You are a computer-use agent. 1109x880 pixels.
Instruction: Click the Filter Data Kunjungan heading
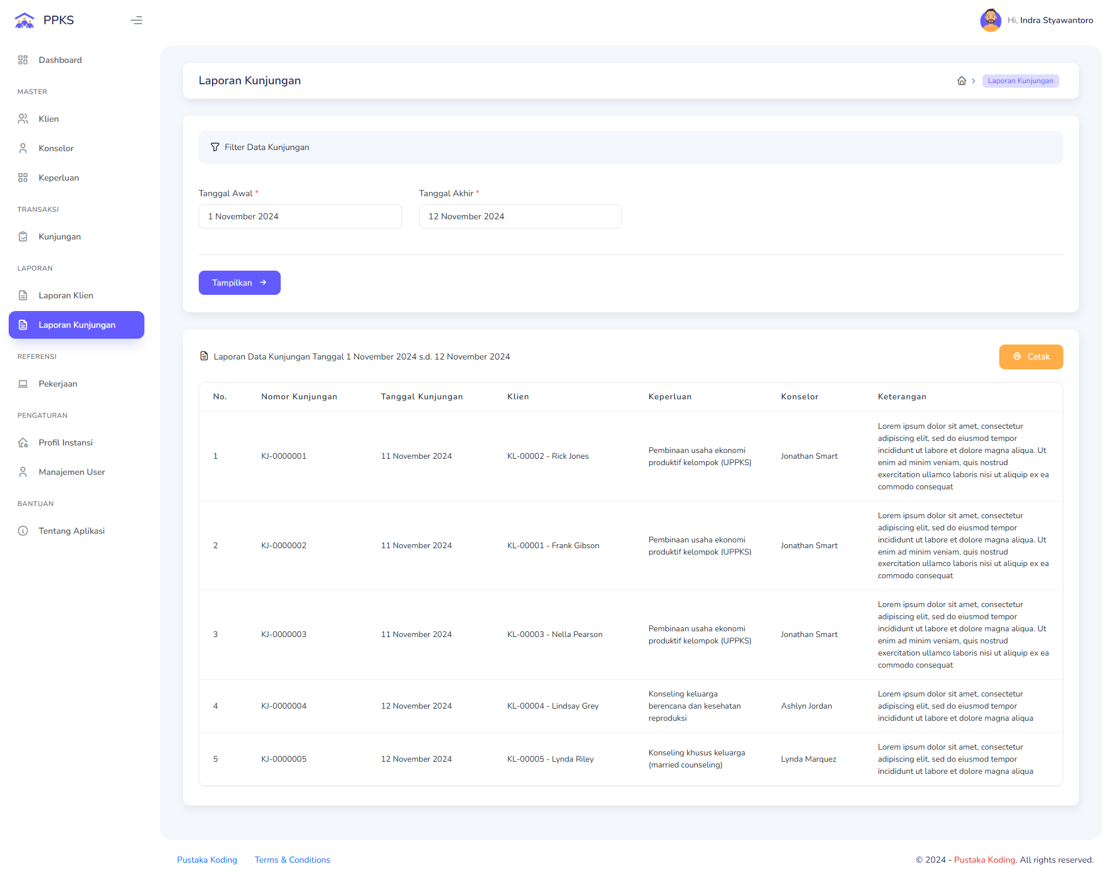(267, 147)
